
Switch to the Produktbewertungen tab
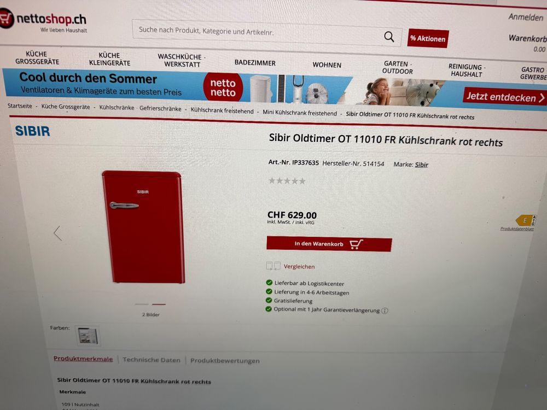tap(225, 360)
